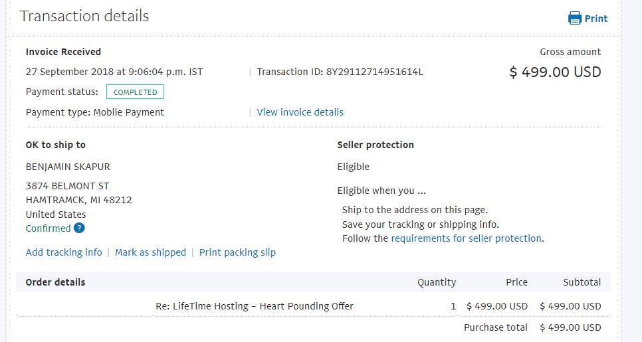The width and height of the screenshot is (642, 342).
Task: Click the Subtotal column header
Action: point(582,282)
